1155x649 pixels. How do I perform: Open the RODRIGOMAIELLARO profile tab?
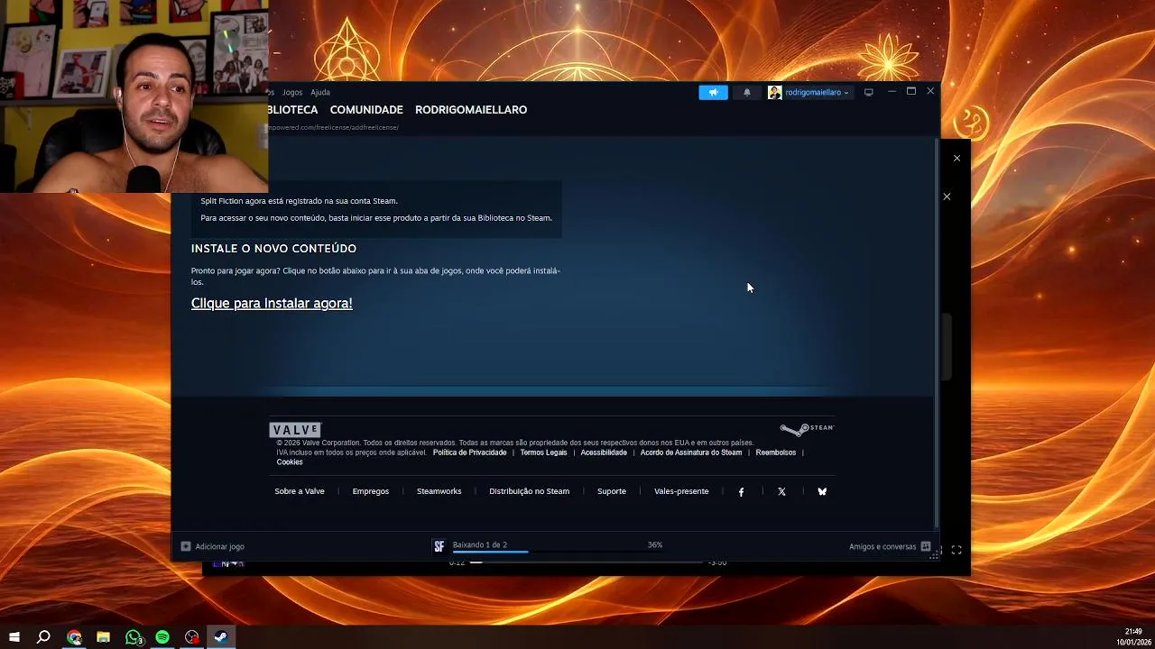click(x=471, y=110)
